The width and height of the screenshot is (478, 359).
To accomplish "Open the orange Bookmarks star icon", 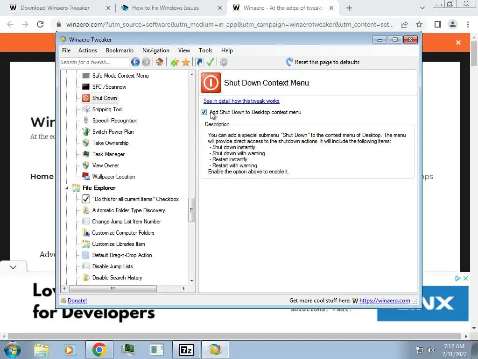I will [186, 62].
